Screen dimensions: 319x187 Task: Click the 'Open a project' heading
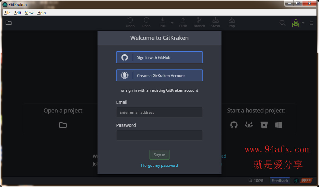pyautogui.click(x=63, y=111)
